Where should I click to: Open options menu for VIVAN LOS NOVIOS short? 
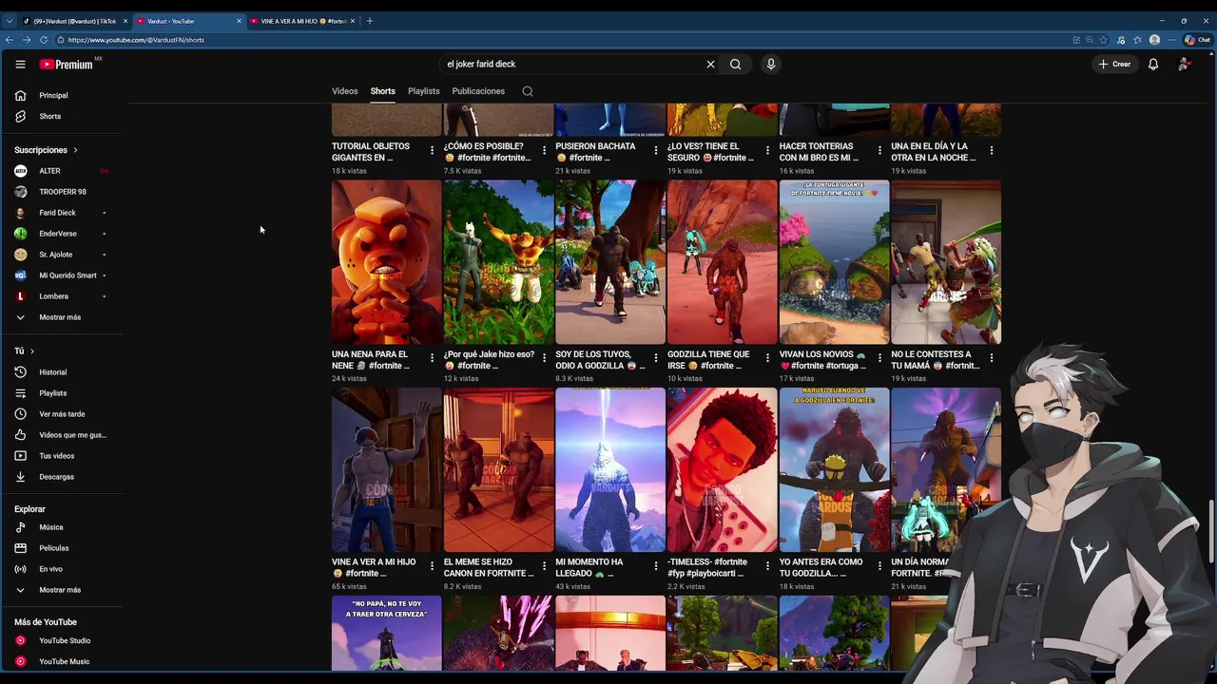tap(879, 358)
